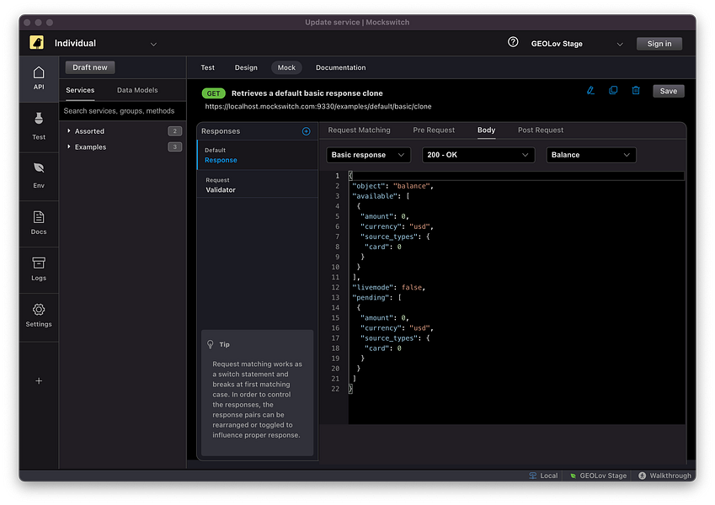
Task: Select the Default Response item
Action: 258,155
